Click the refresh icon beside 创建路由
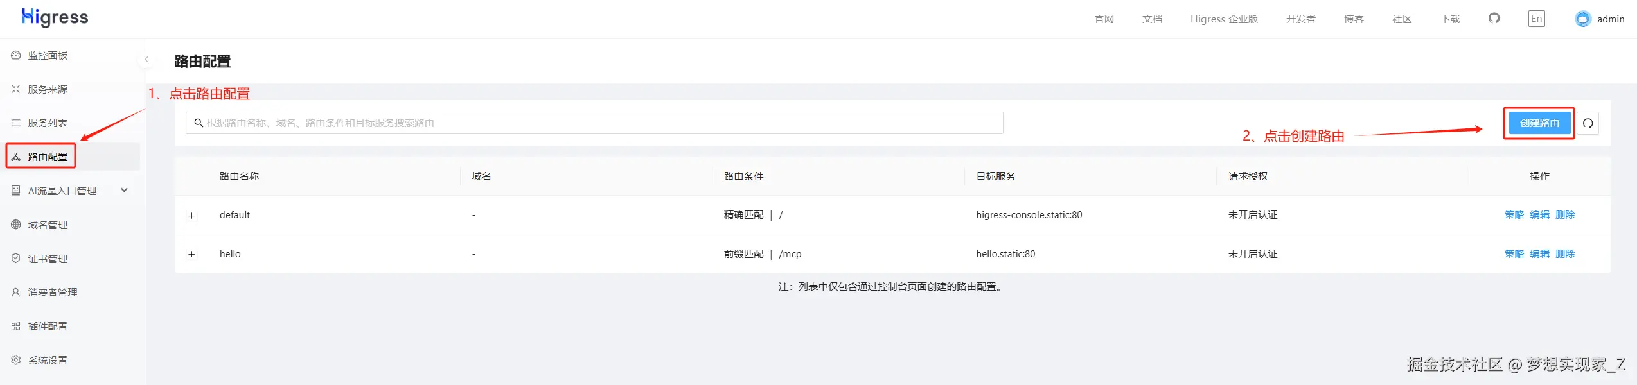 1588,123
